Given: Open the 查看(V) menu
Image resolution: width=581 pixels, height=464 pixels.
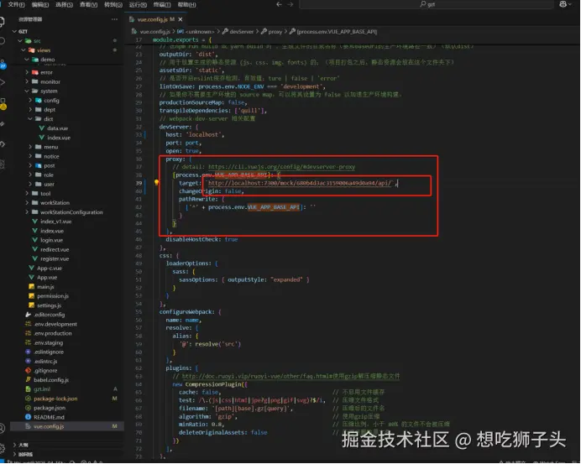Looking at the screenshot, I should (88, 4).
